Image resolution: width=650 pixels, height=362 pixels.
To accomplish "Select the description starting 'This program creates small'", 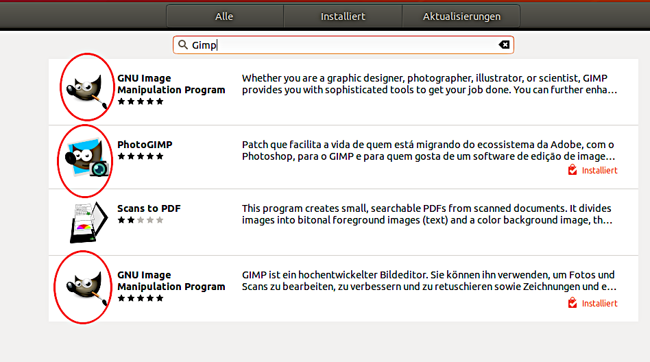I will coord(427,215).
